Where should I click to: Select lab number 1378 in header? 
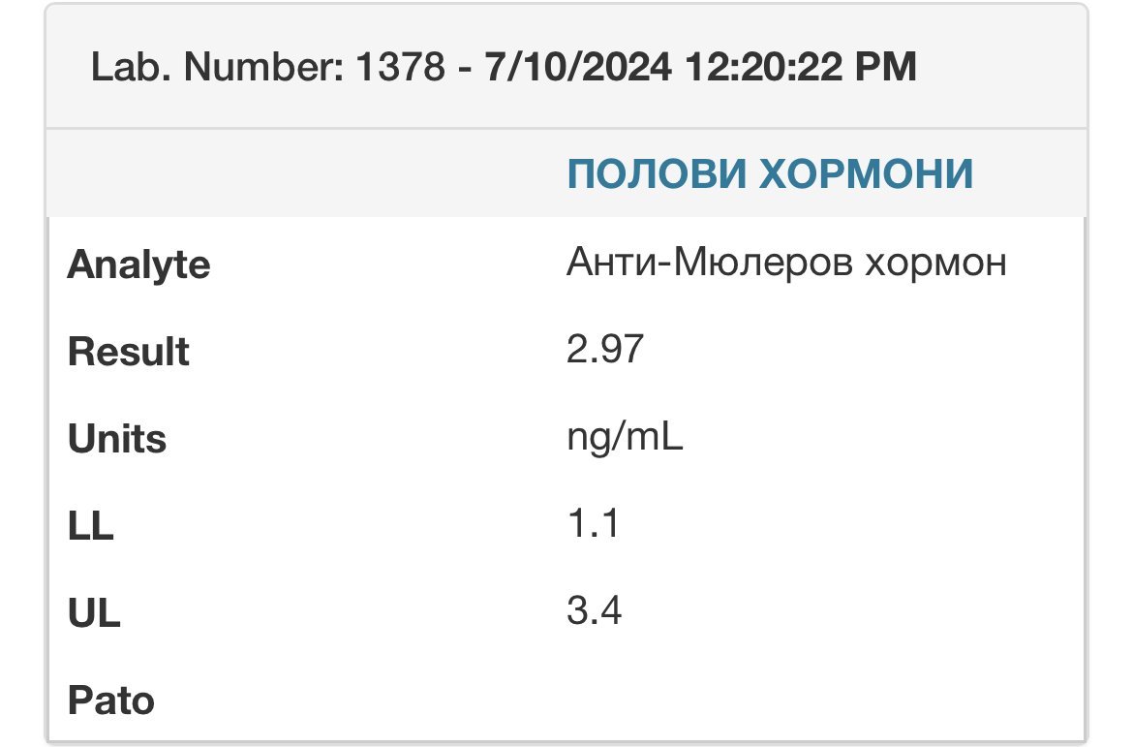click(399, 68)
